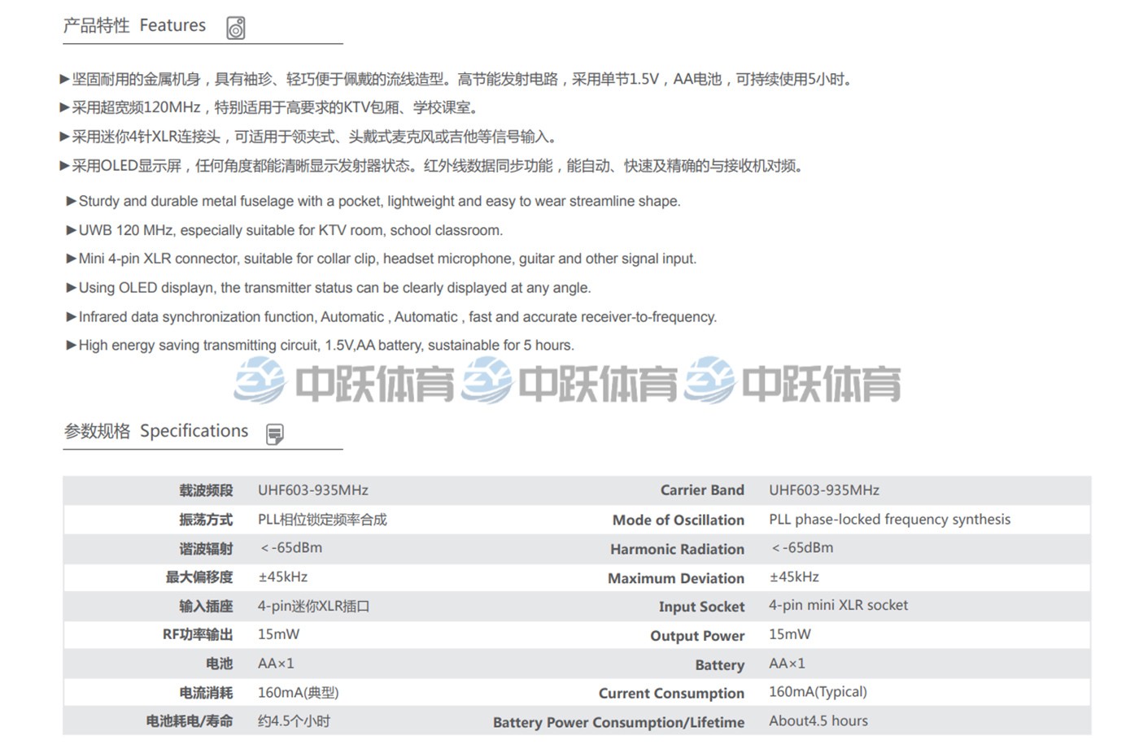
Task: Click the document icon beside Specifications heading
Action: (276, 433)
